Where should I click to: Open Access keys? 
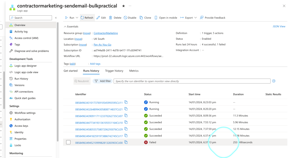(x=21, y=126)
